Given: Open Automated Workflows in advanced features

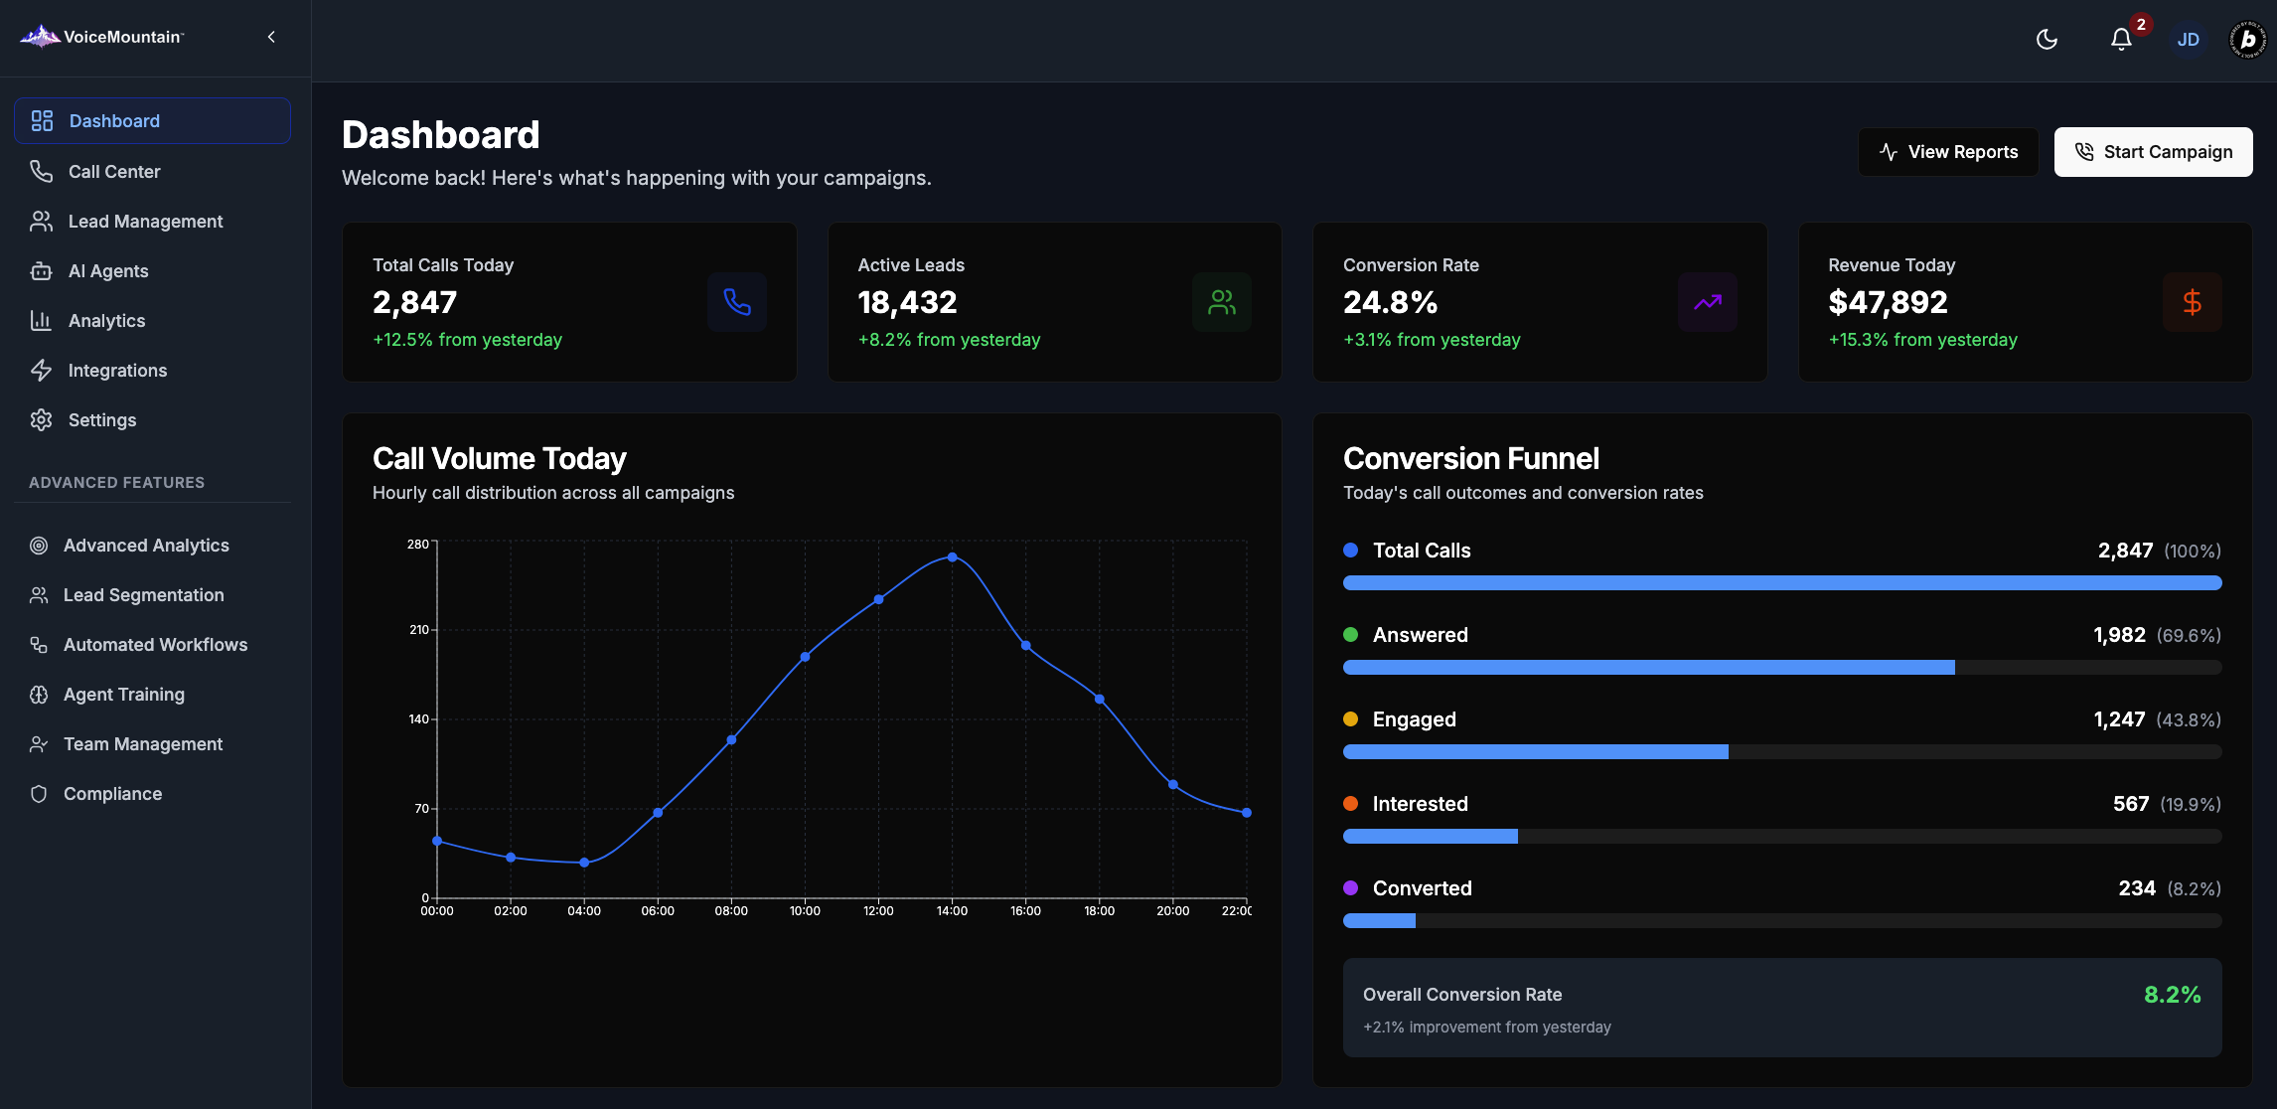Looking at the screenshot, I should (x=155, y=645).
